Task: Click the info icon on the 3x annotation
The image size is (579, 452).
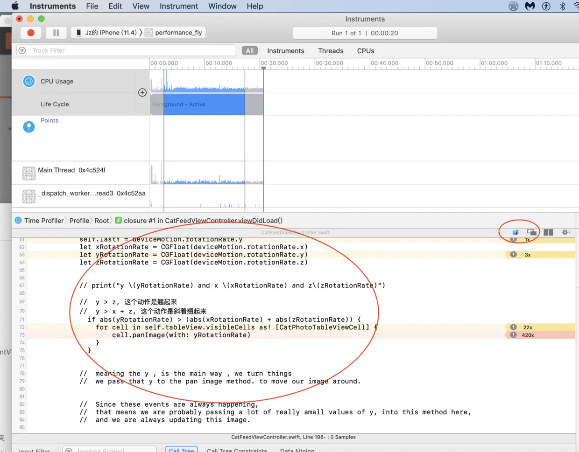Action: [513, 255]
